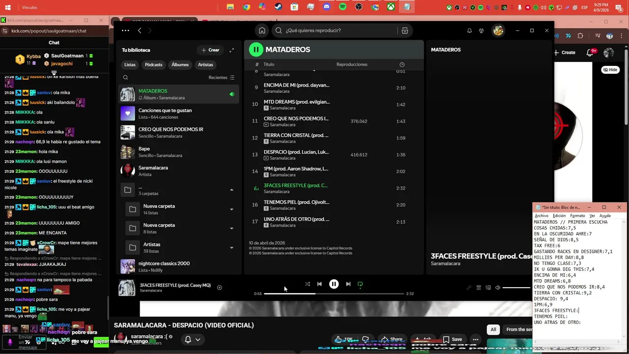
Task: Select the All chip on YouTube
Action: 493,329
